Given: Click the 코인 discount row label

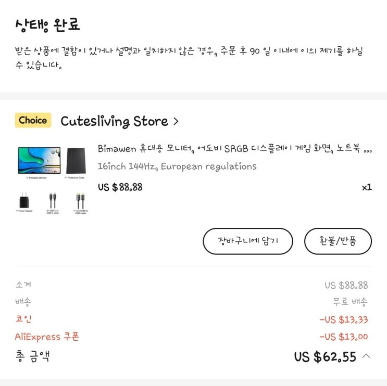Looking at the screenshot, I should coord(23,319).
